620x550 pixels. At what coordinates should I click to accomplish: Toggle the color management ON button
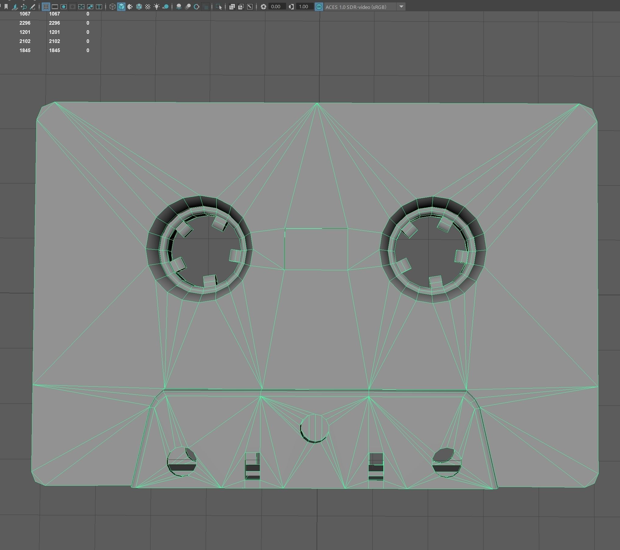[319, 6]
